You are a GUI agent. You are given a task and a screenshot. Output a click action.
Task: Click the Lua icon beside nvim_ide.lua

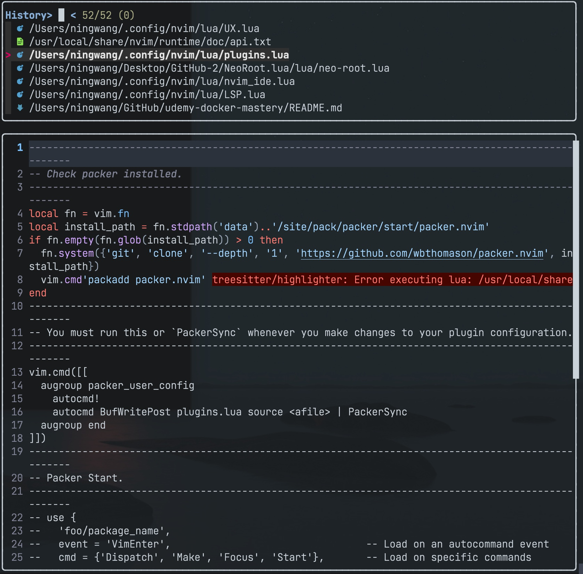tap(19, 81)
